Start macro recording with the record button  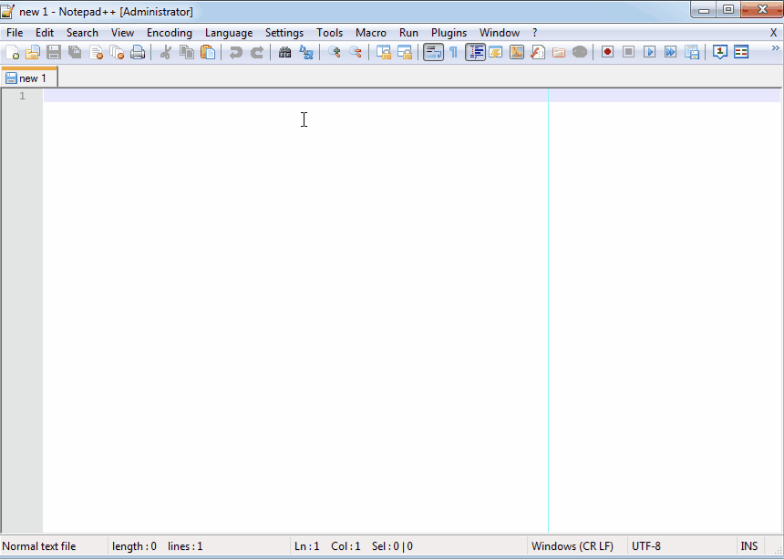[x=607, y=52]
